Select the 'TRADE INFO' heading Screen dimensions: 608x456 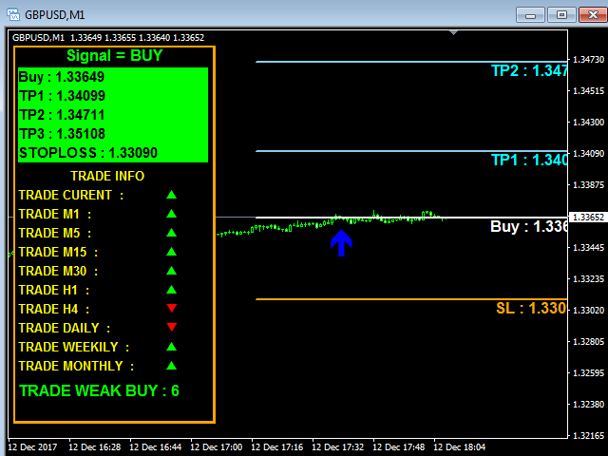tap(107, 176)
